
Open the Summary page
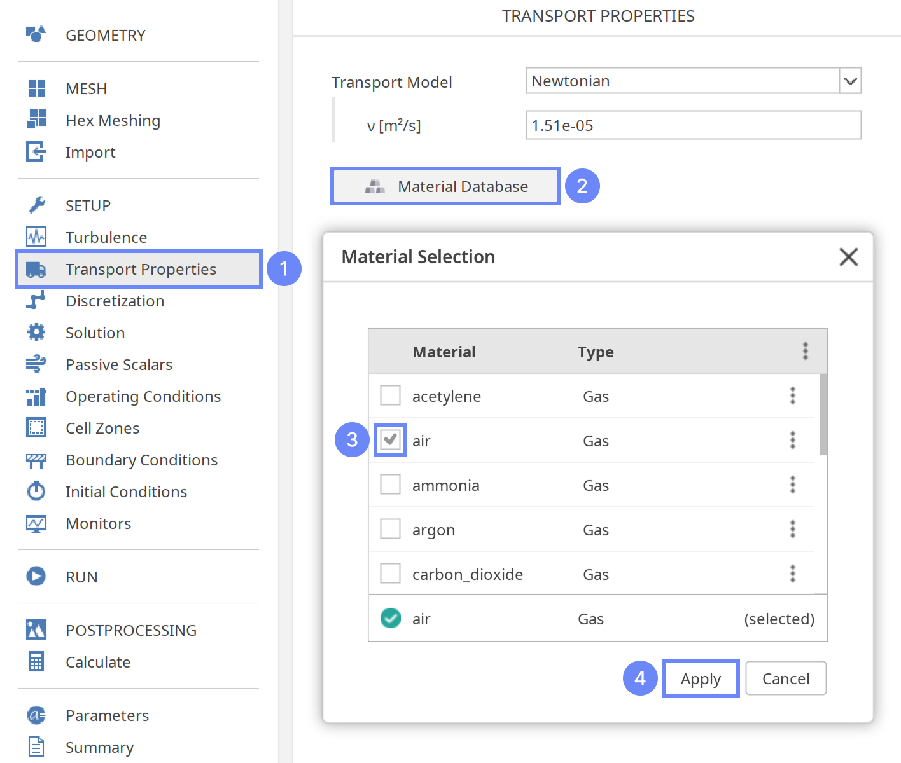(36, 747)
